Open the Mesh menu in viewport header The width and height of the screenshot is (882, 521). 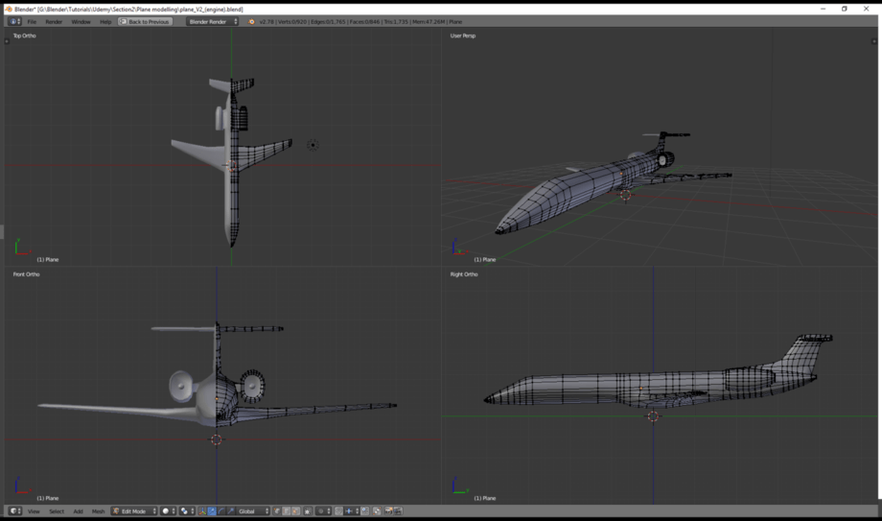98,510
